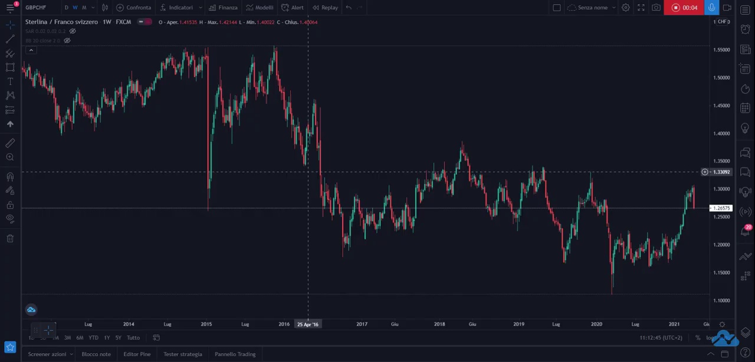Open the help question mark icon
The image size is (755, 362).
point(746,353)
